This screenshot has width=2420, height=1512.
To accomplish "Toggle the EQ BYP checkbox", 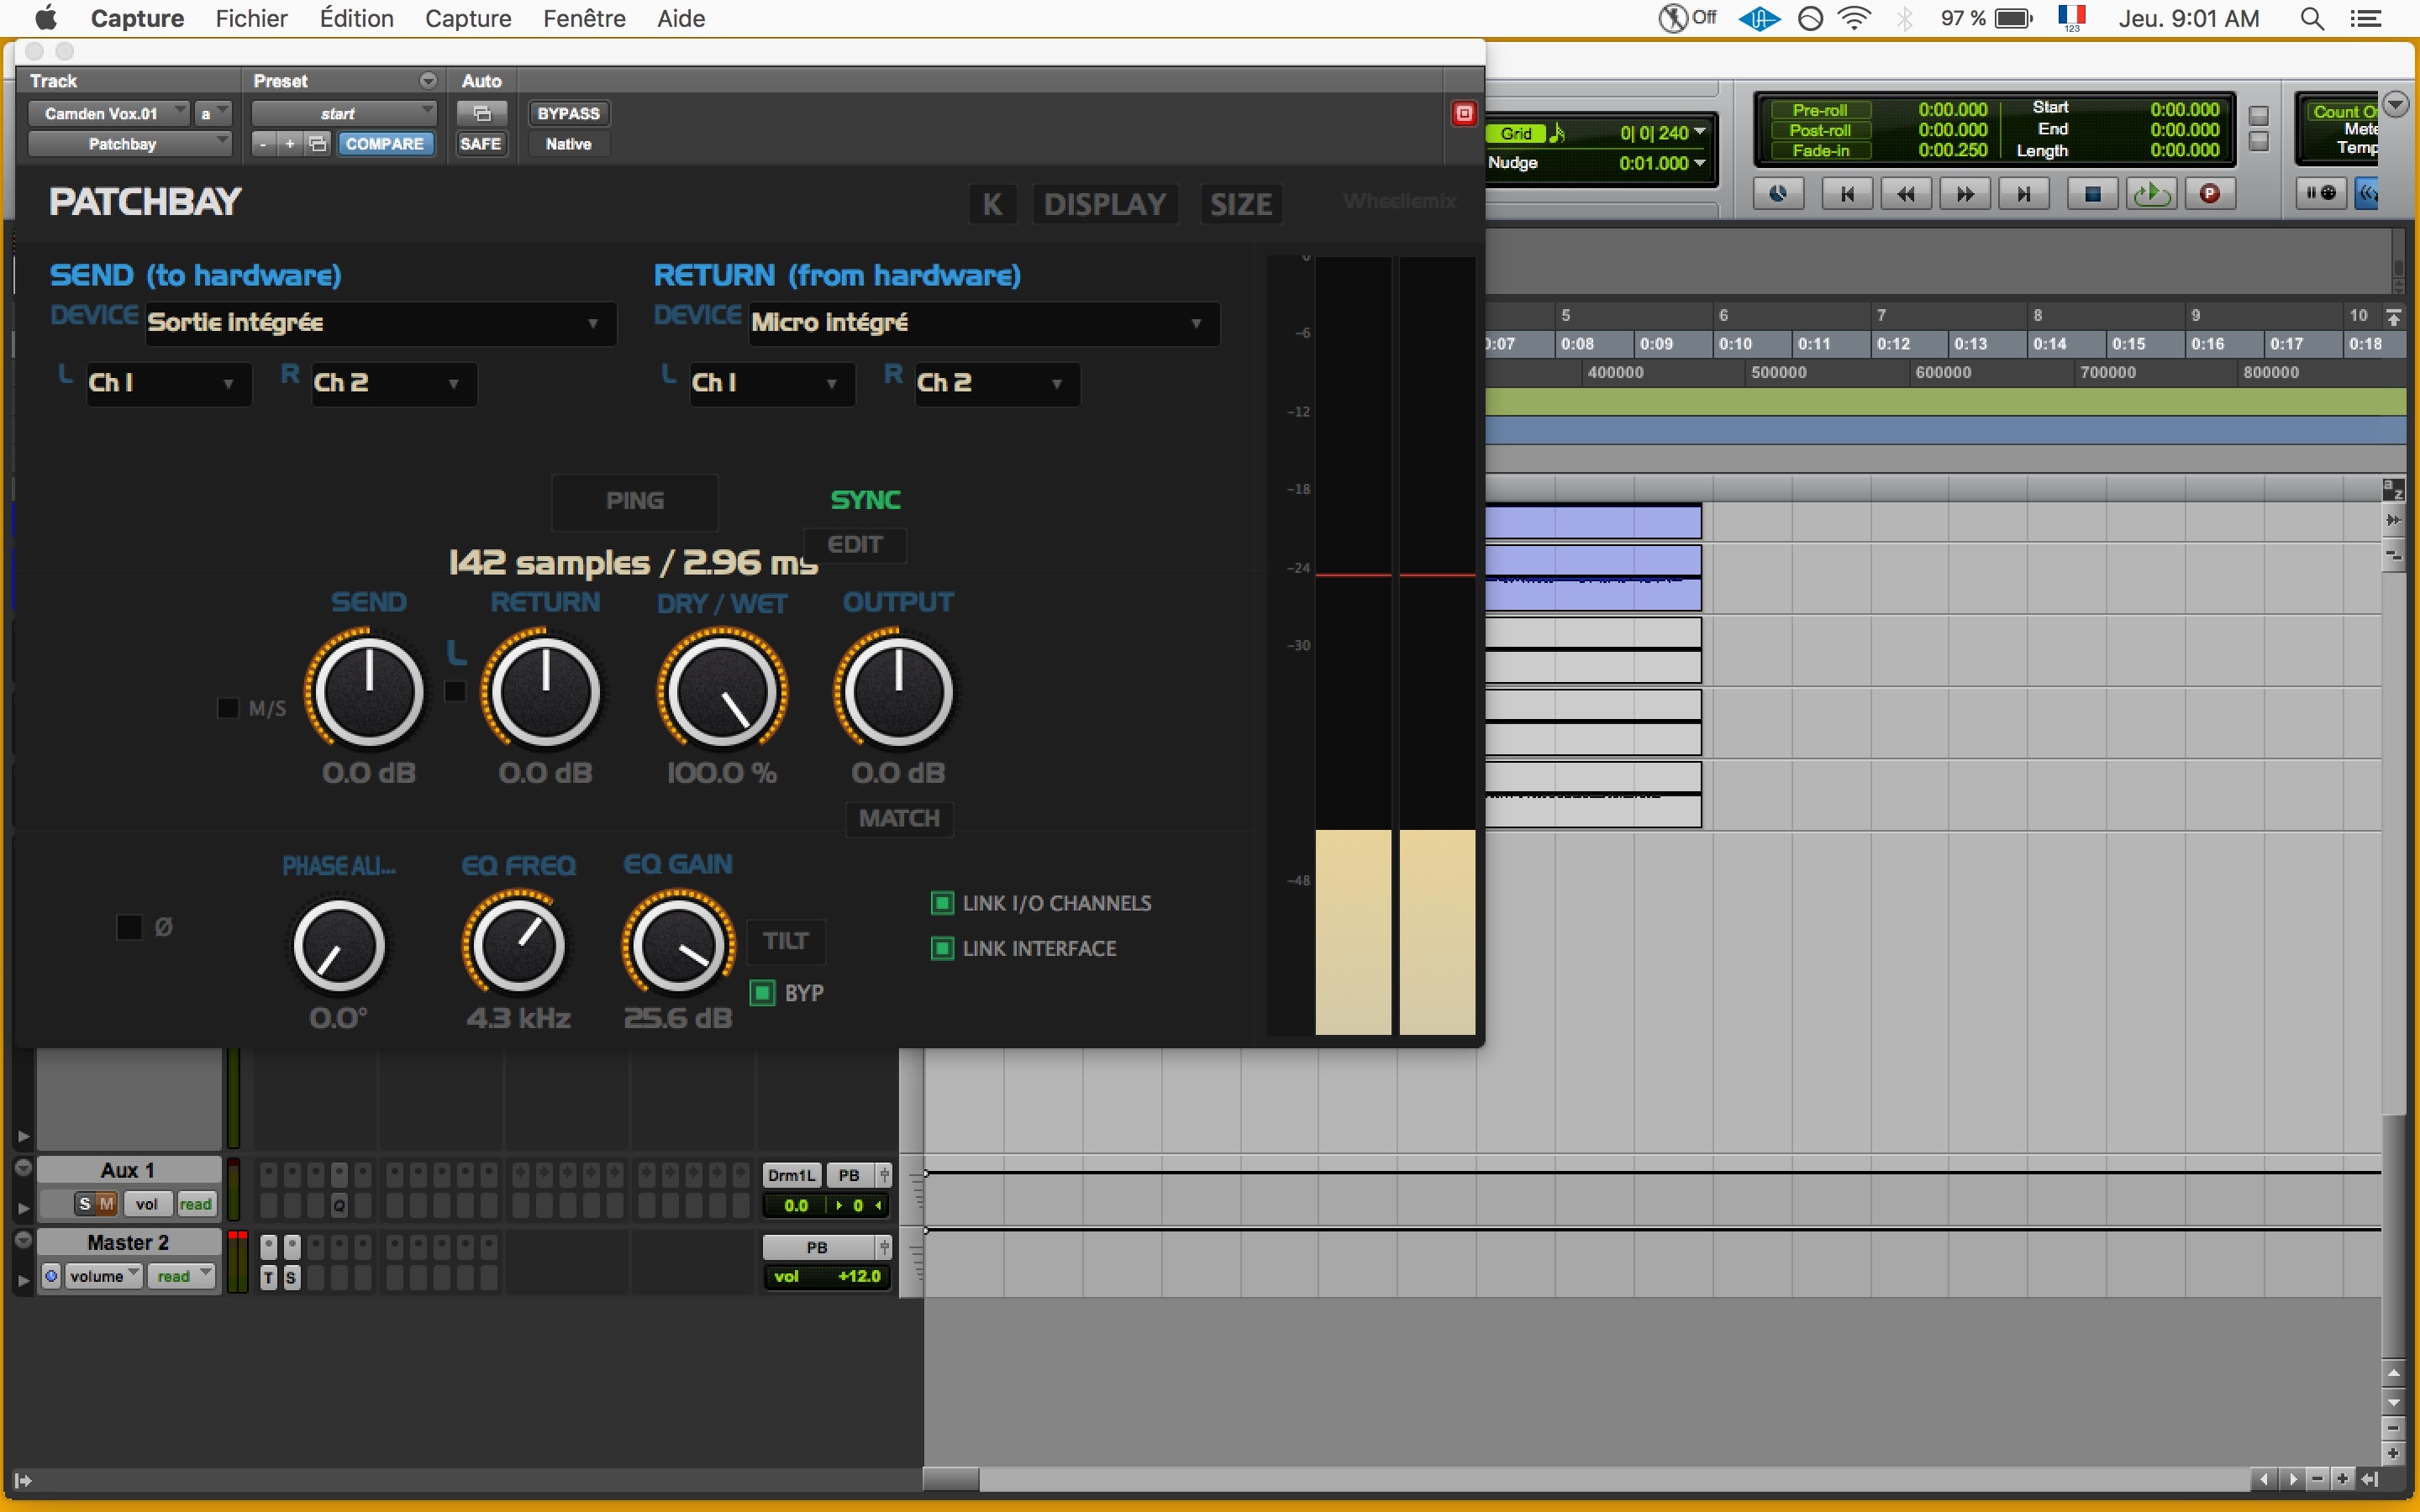I will [762, 993].
